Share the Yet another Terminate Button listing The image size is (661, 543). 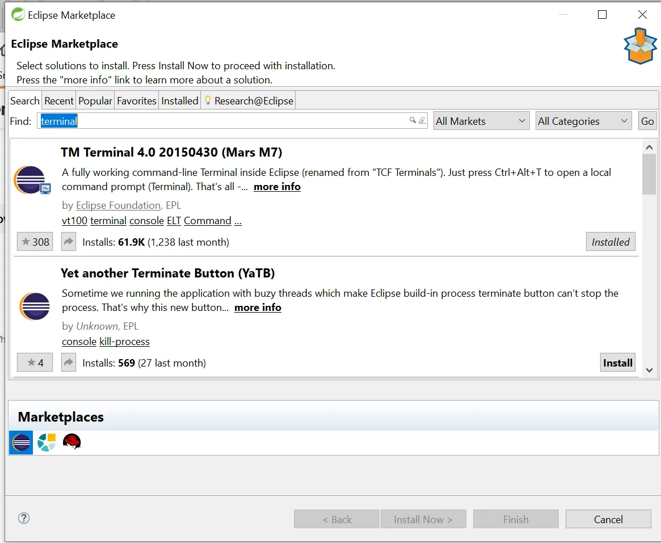tap(69, 363)
